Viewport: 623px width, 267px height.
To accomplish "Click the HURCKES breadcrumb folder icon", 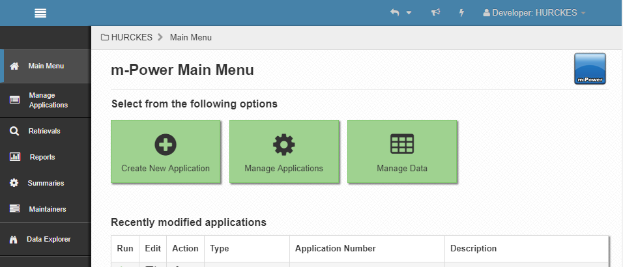I will (x=105, y=37).
